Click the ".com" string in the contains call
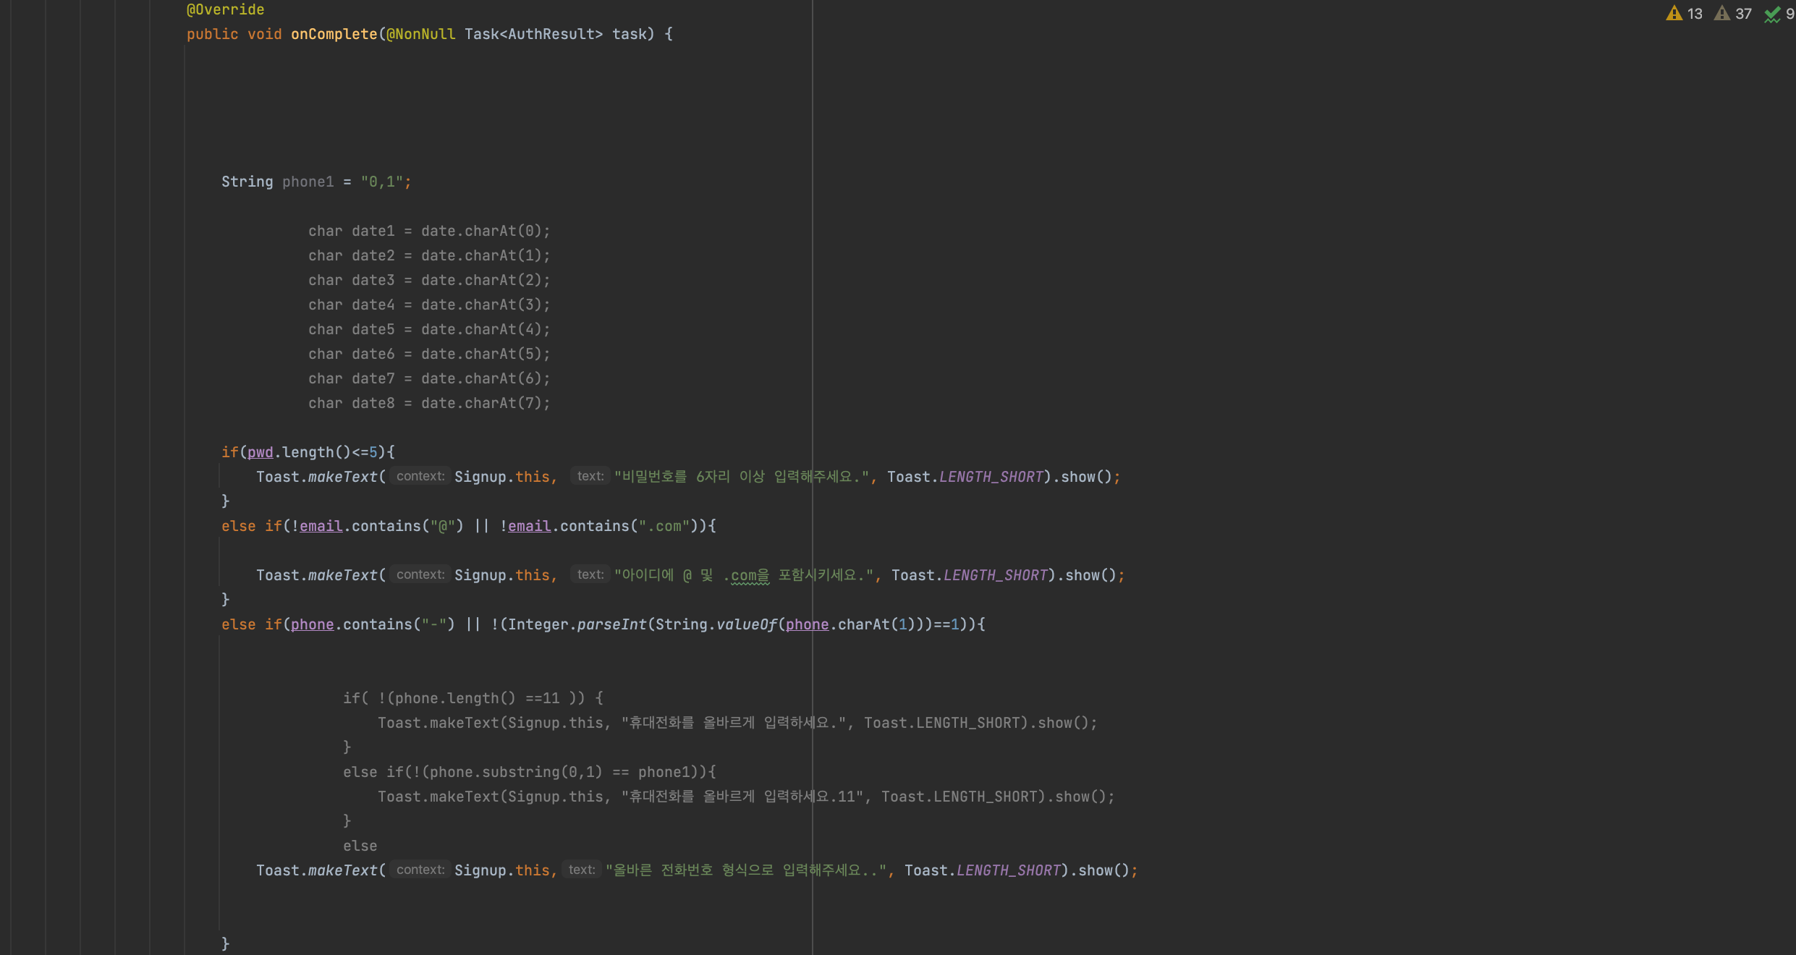1796x955 pixels. point(663,526)
